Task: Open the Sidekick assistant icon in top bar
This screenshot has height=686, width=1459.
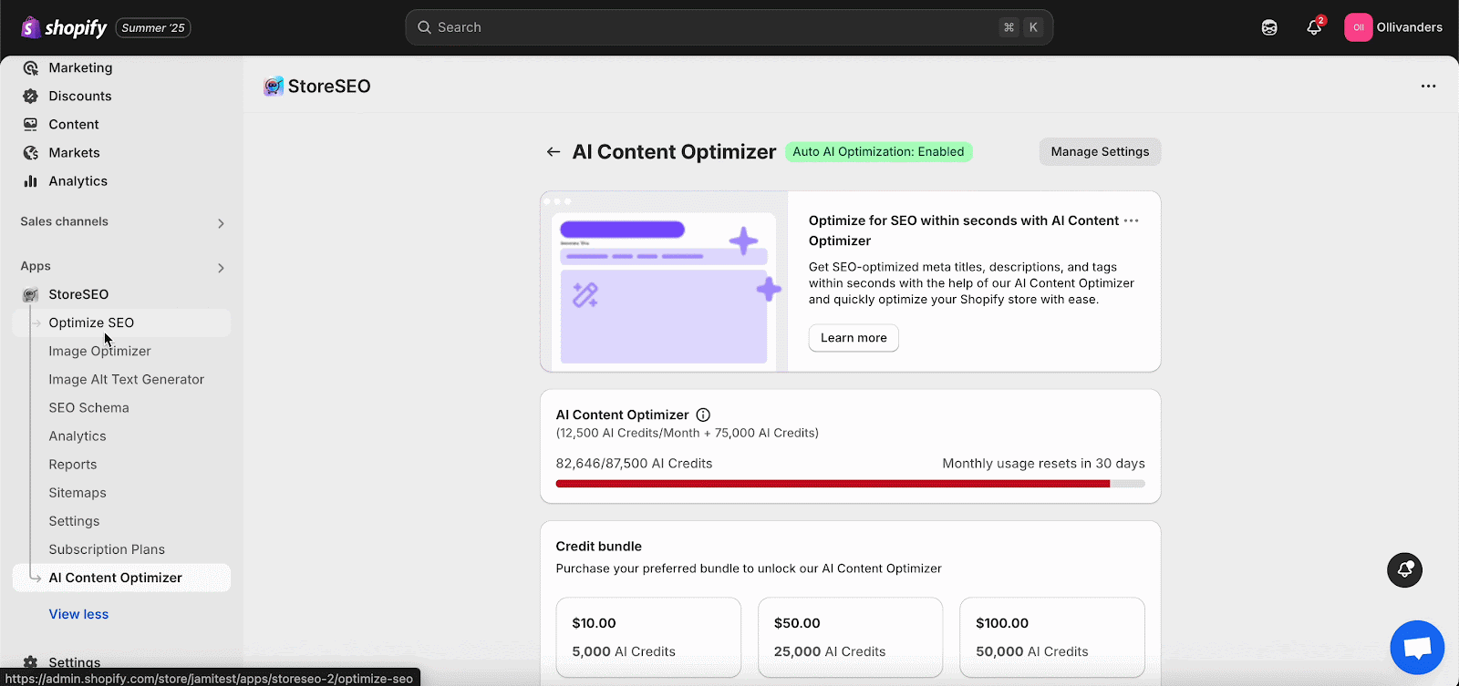Action: pyautogui.click(x=1269, y=27)
